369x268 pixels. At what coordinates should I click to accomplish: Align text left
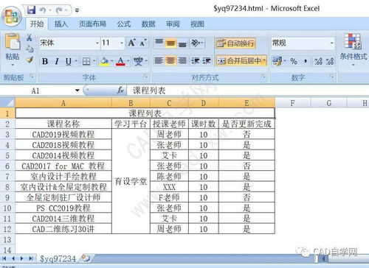159,60
